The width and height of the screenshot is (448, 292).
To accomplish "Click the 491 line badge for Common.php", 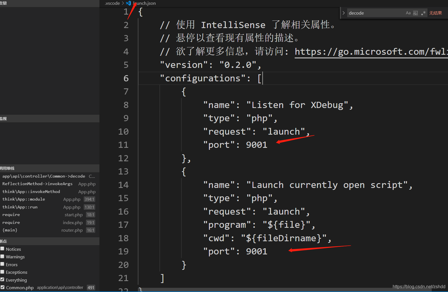I will coord(91,288).
